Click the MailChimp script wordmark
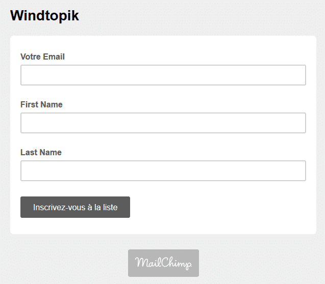325x284 pixels. (163, 263)
